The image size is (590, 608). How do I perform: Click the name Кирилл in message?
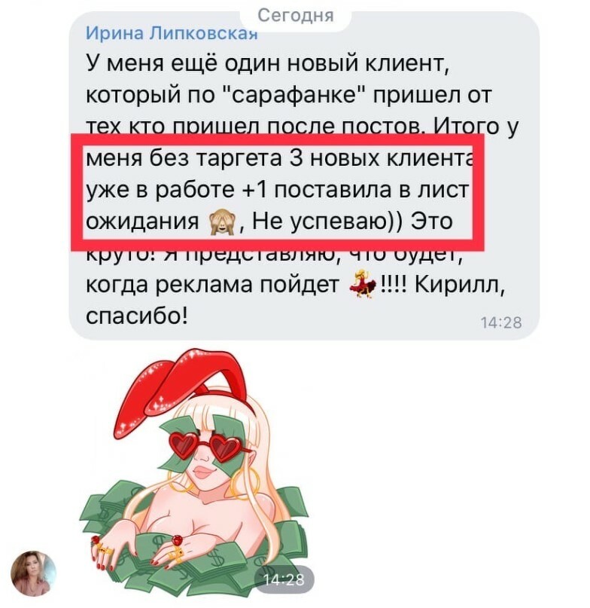click(459, 285)
